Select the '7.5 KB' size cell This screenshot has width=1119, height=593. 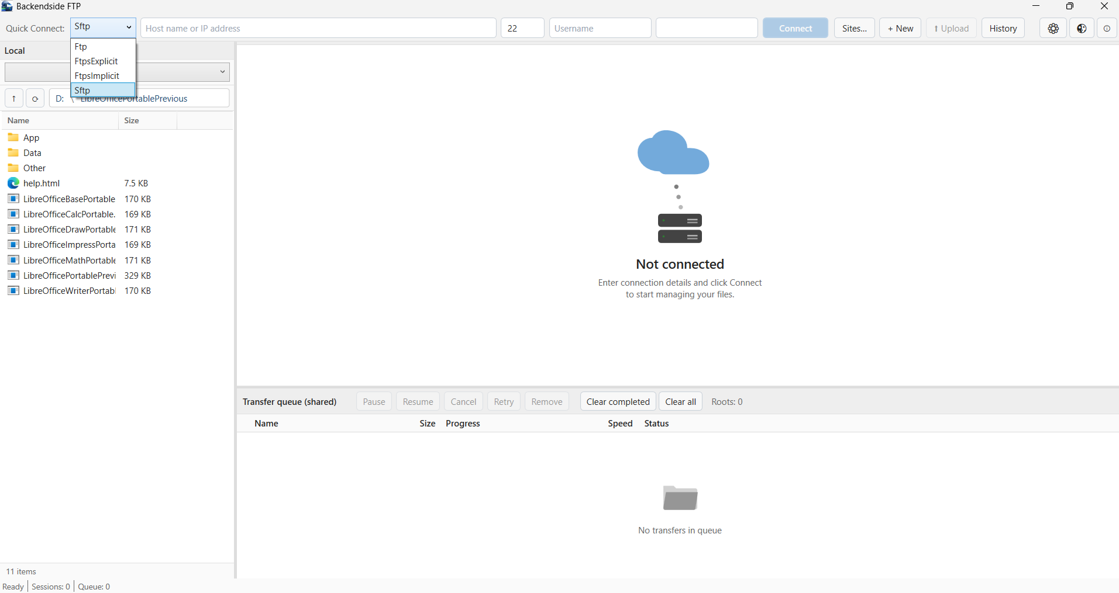[136, 183]
